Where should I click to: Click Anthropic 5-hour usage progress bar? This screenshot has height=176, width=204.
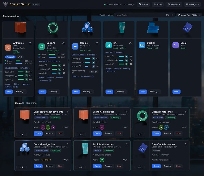[x=20, y=61]
